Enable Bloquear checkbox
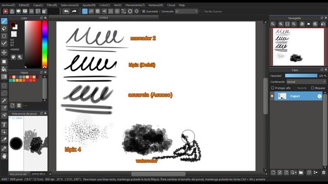 click(313, 88)
